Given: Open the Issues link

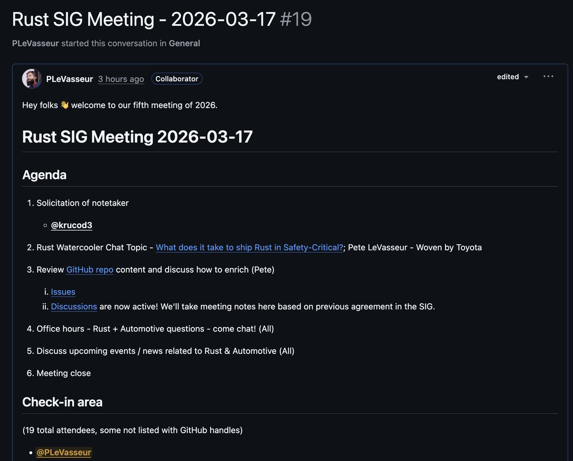Looking at the screenshot, I should point(63,292).
